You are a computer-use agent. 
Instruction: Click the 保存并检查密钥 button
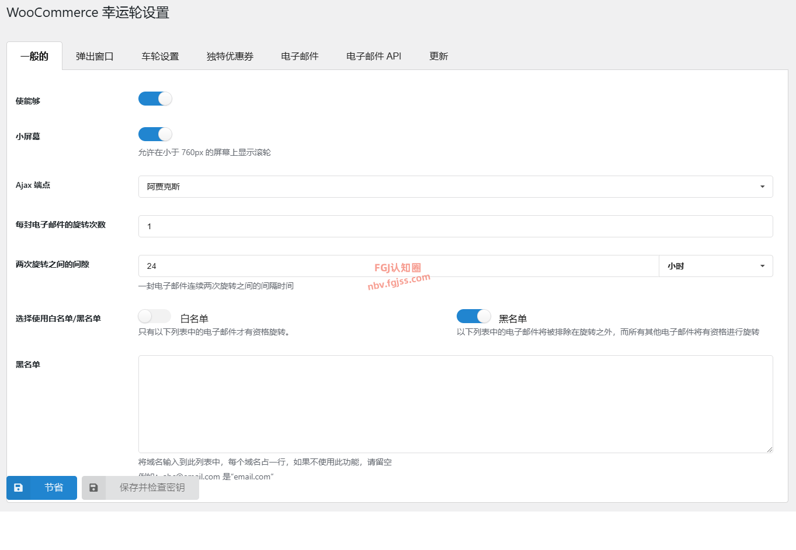pyautogui.click(x=152, y=488)
